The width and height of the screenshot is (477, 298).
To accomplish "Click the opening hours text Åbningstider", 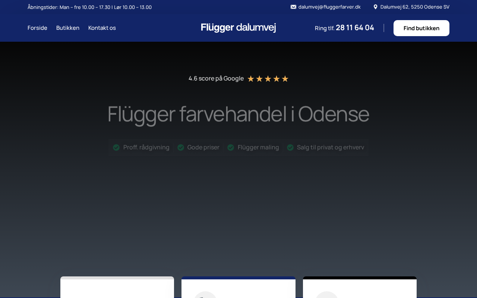I will click(x=89, y=7).
